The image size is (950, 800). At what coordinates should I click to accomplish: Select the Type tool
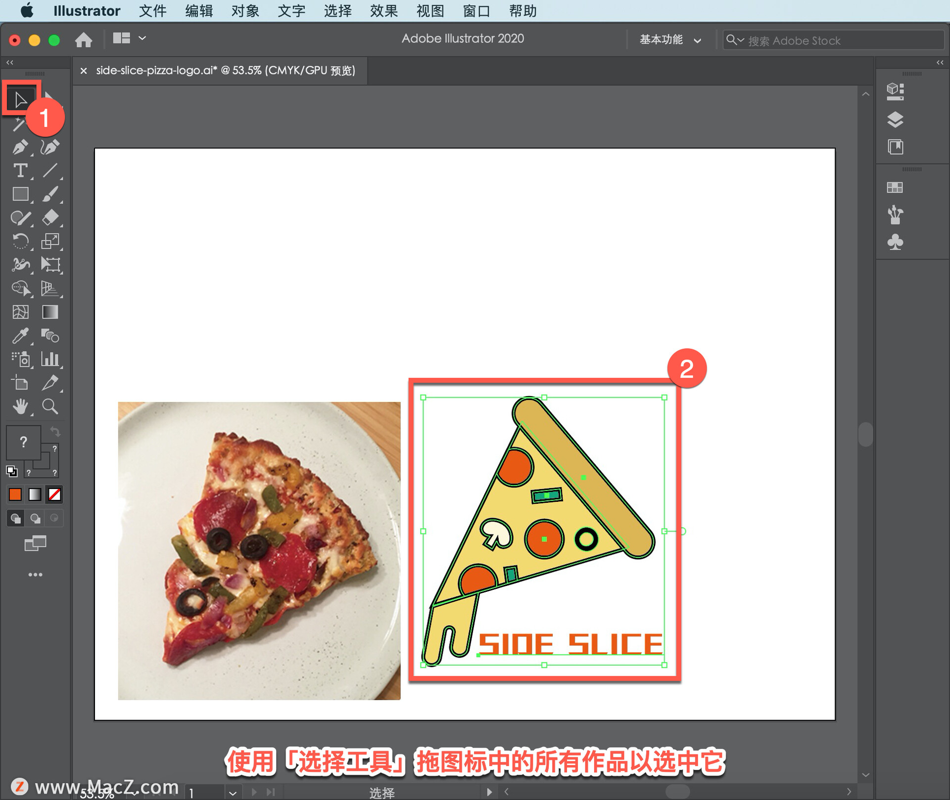pyautogui.click(x=20, y=171)
